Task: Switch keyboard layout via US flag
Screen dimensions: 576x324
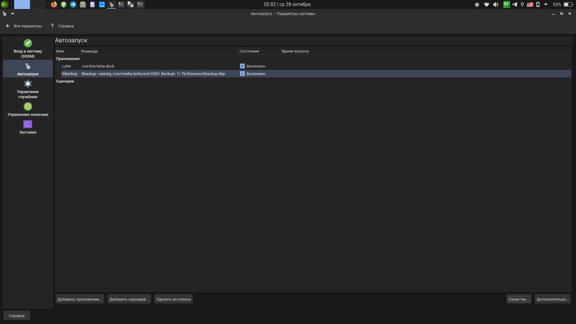Action: [530, 4]
